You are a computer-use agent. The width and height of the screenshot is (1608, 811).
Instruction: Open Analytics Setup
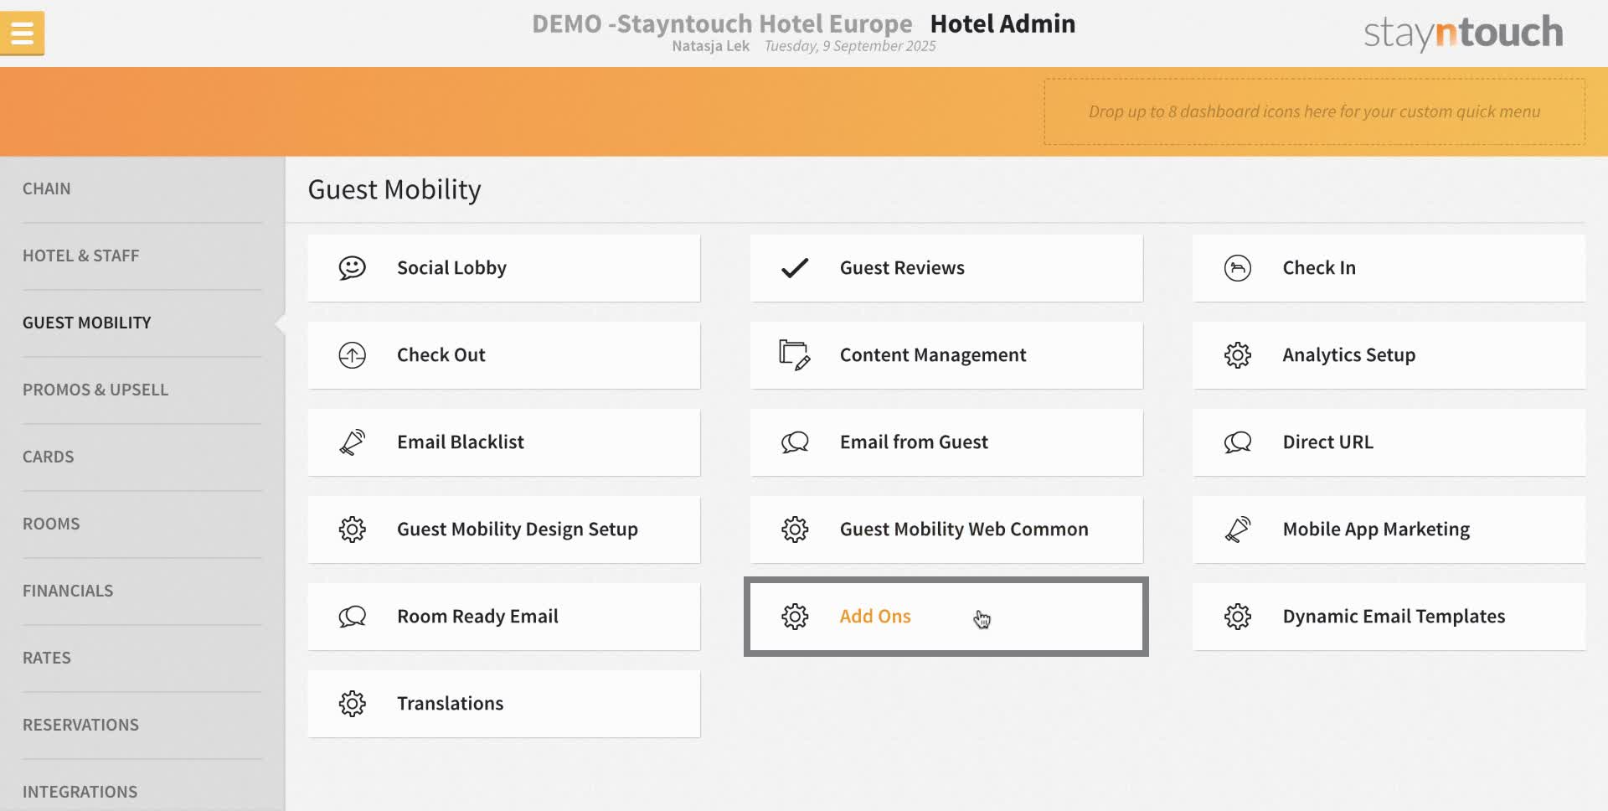point(1389,355)
